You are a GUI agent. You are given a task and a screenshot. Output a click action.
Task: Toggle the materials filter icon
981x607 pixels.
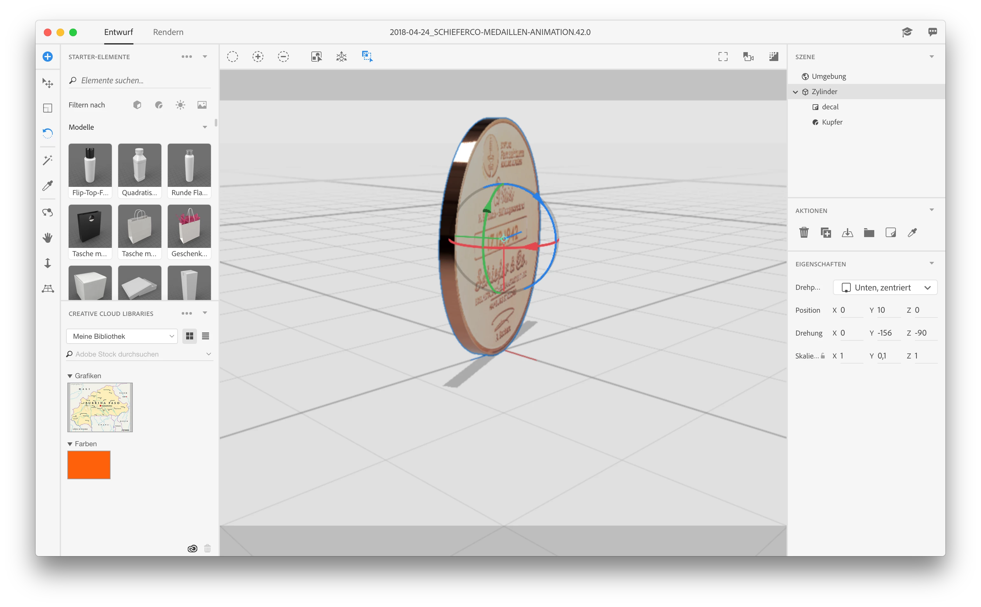[159, 105]
